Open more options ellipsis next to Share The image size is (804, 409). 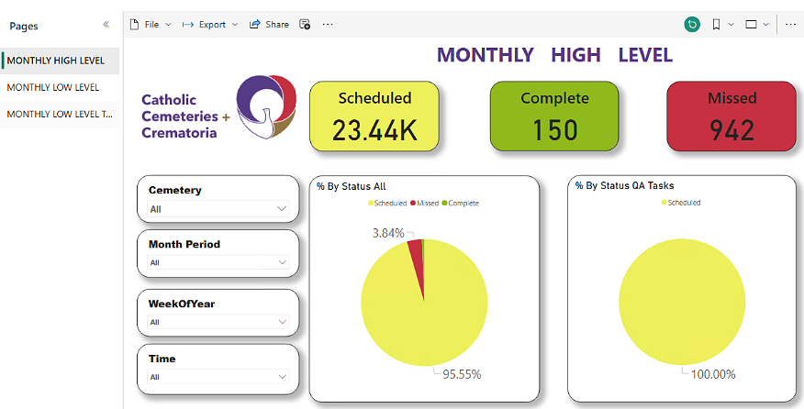coord(328,25)
